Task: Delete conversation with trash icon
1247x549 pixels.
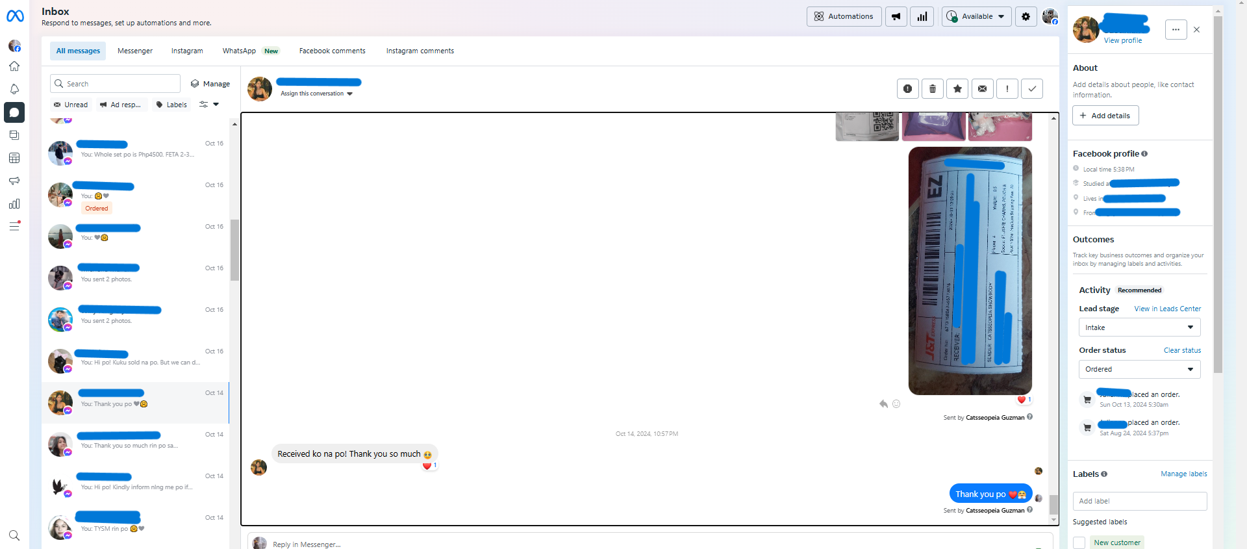Action: click(933, 89)
